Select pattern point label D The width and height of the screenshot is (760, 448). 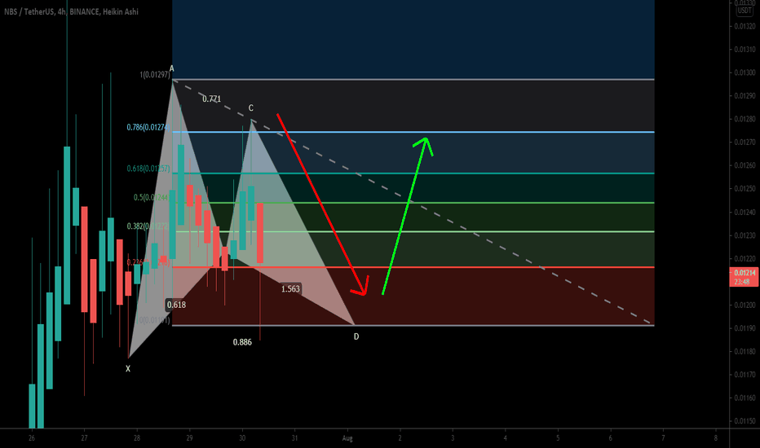(x=356, y=336)
